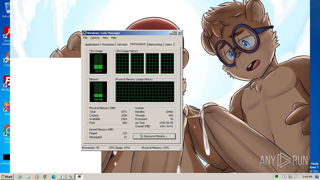Click the Kernel Memory Paged value 129
This screenshot has width=320, height=180.
pyautogui.click(x=124, y=133)
